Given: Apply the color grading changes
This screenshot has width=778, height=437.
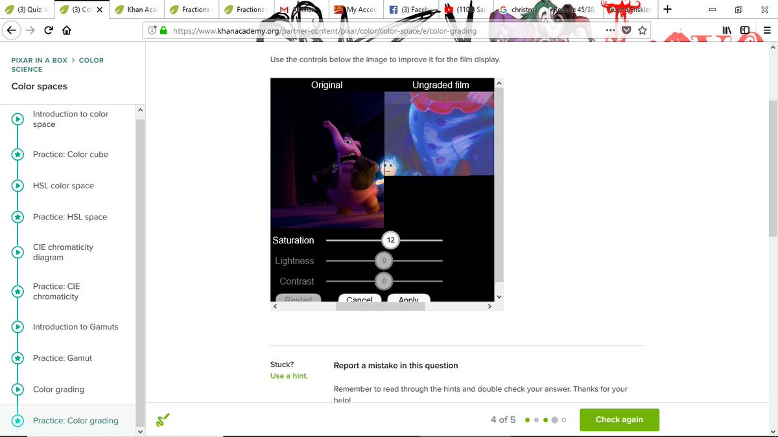Looking at the screenshot, I should tap(408, 298).
